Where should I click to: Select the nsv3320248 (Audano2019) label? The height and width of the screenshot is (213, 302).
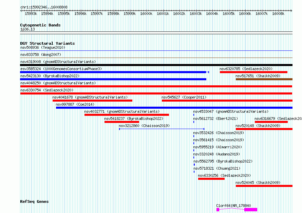pyautogui.click(x=216, y=154)
